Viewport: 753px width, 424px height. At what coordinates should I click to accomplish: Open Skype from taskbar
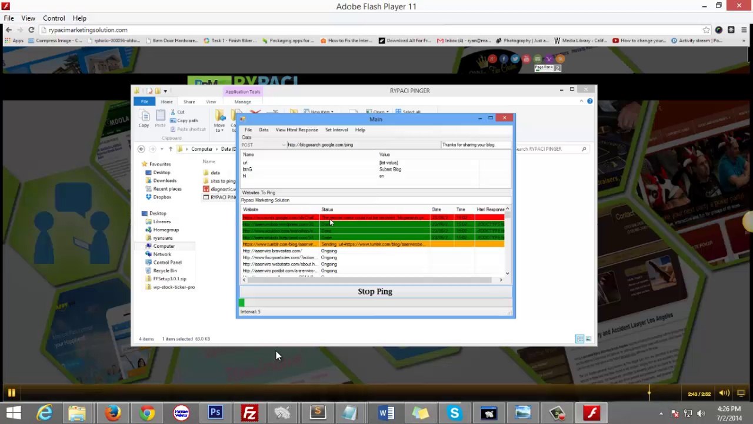[454, 413]
